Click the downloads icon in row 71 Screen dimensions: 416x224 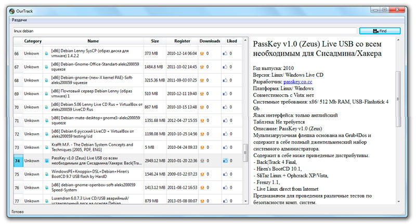(x=202, y=121)
